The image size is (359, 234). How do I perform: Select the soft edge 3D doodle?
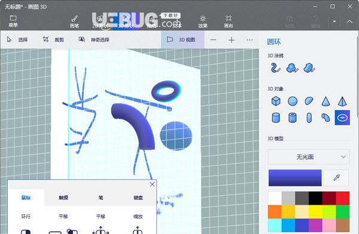pos(292,68)
